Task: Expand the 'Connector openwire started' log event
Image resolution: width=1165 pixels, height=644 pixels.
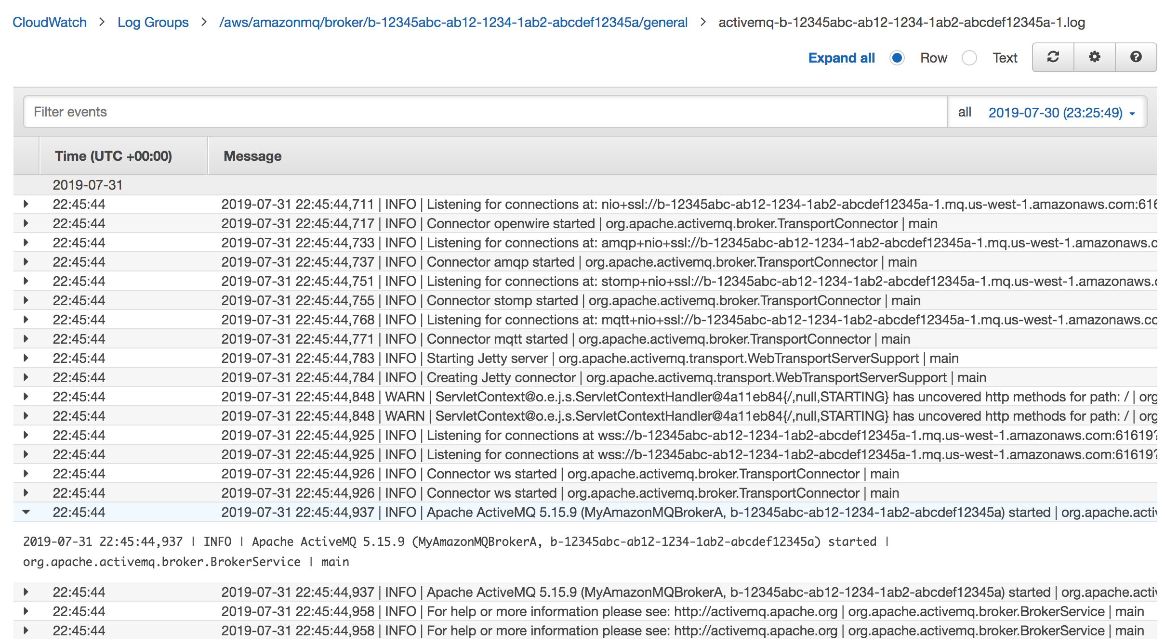Action: (x=26, y=223)
